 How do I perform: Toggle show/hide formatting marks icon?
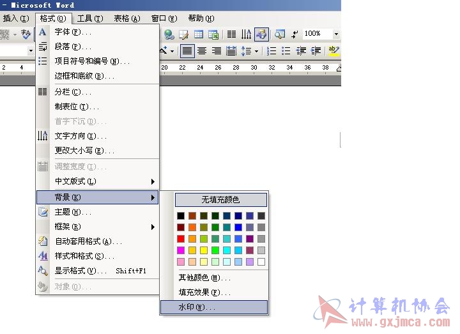click(x=295, y=34)
